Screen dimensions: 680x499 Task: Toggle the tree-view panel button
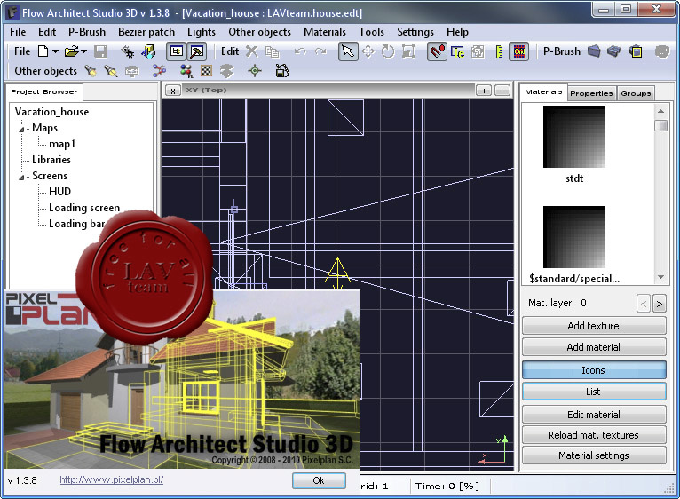176,51
